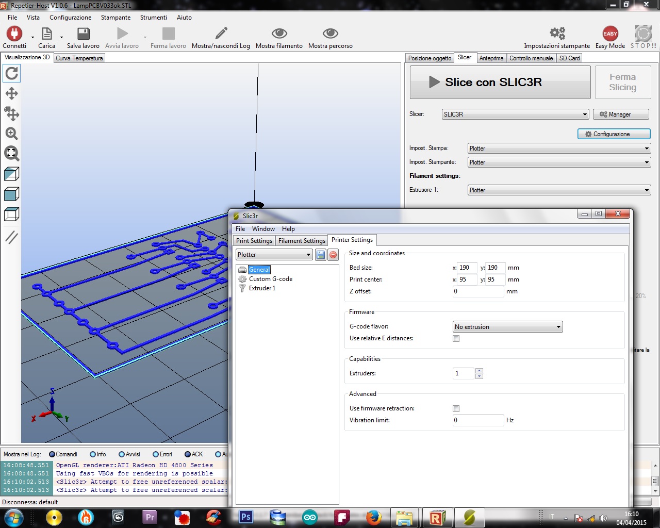
Task: Open the volume control in system tray
Action: pos(603,519)
